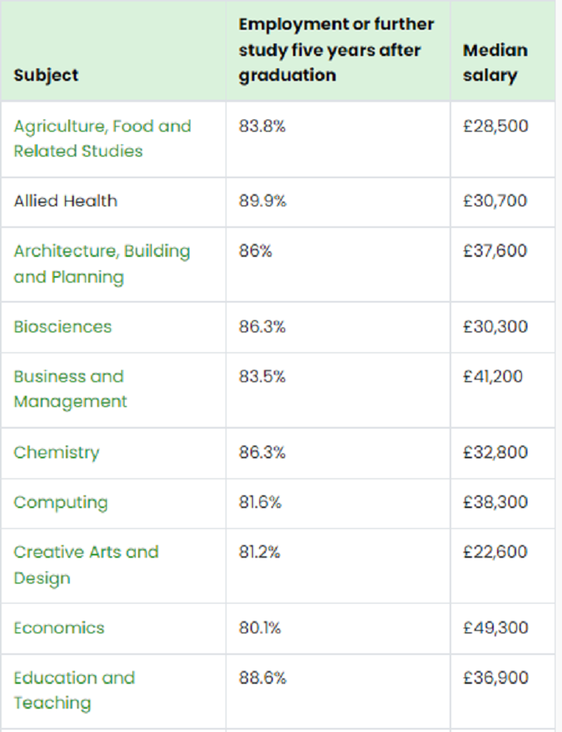
Task: Select the £41,200 Business and Management salary
Action: tap(493, 376)
